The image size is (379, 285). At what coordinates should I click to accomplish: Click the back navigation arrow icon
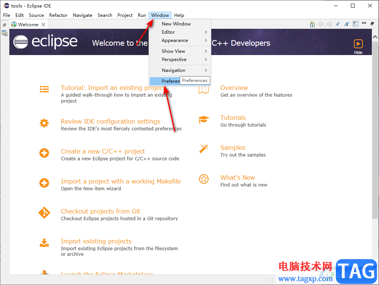(321, 24)
